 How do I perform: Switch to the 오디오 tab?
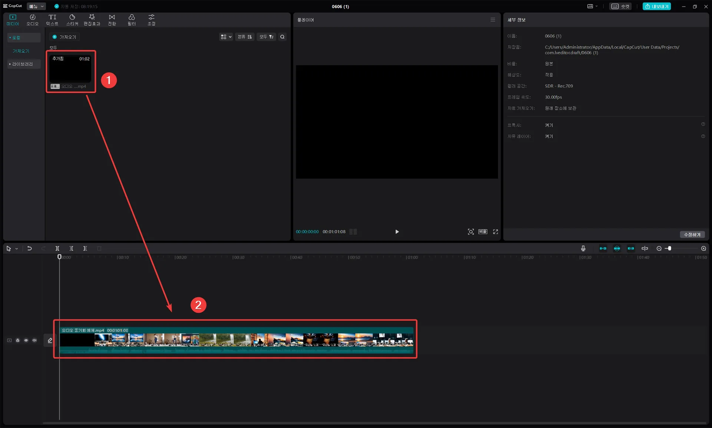click(x=32, y=20)
